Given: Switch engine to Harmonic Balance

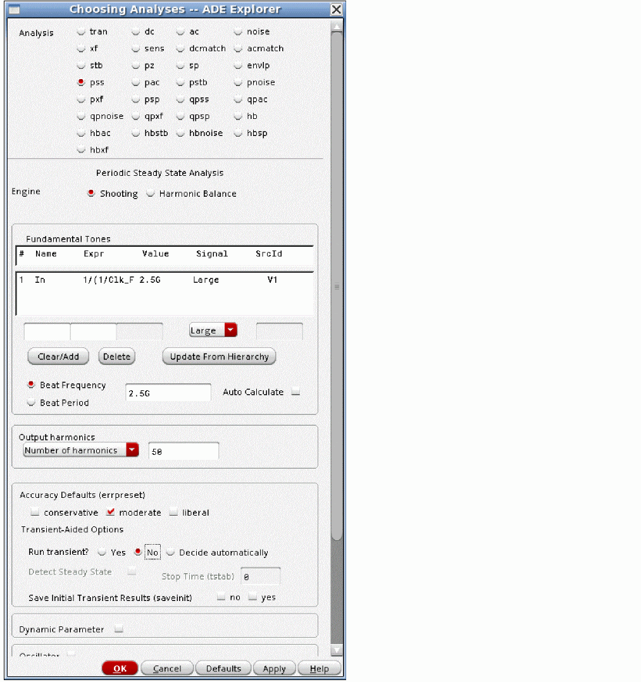Looking at the screenshot, I should [x=150, y=193].
